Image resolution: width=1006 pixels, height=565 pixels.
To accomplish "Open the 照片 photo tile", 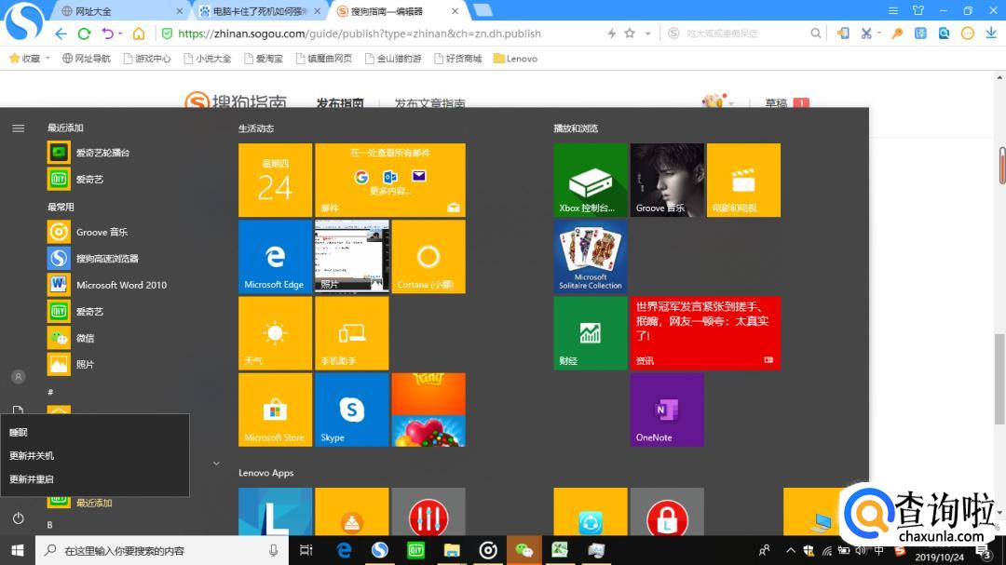I will pos(351,257).
